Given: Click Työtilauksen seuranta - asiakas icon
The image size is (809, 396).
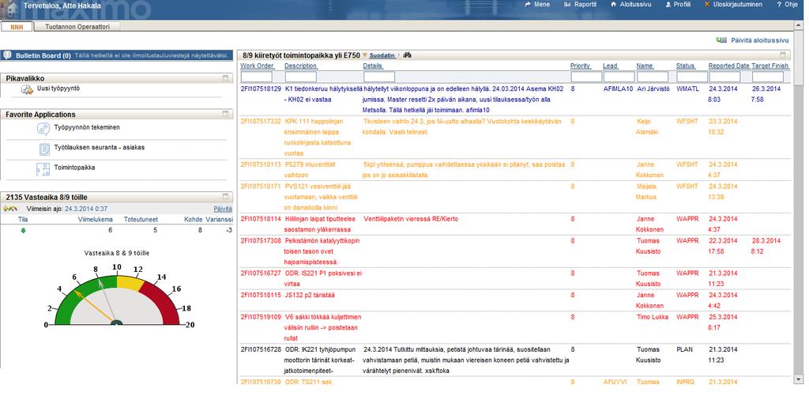Looking at the screenshot, I should (x=43, y=149).
